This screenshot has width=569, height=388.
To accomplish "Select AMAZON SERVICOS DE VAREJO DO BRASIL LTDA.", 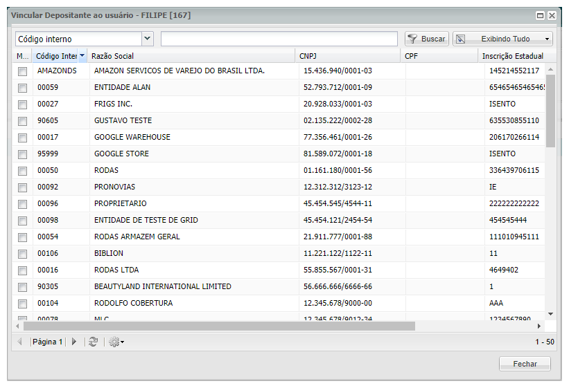I will (180, 71).
